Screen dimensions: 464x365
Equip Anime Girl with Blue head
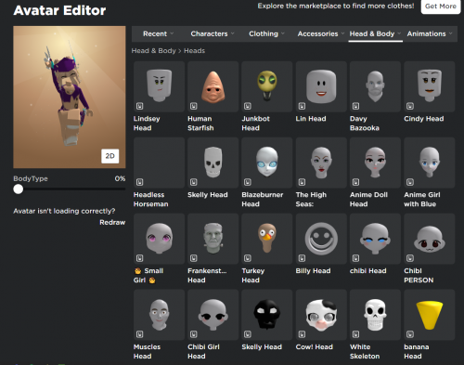[430, 163]
